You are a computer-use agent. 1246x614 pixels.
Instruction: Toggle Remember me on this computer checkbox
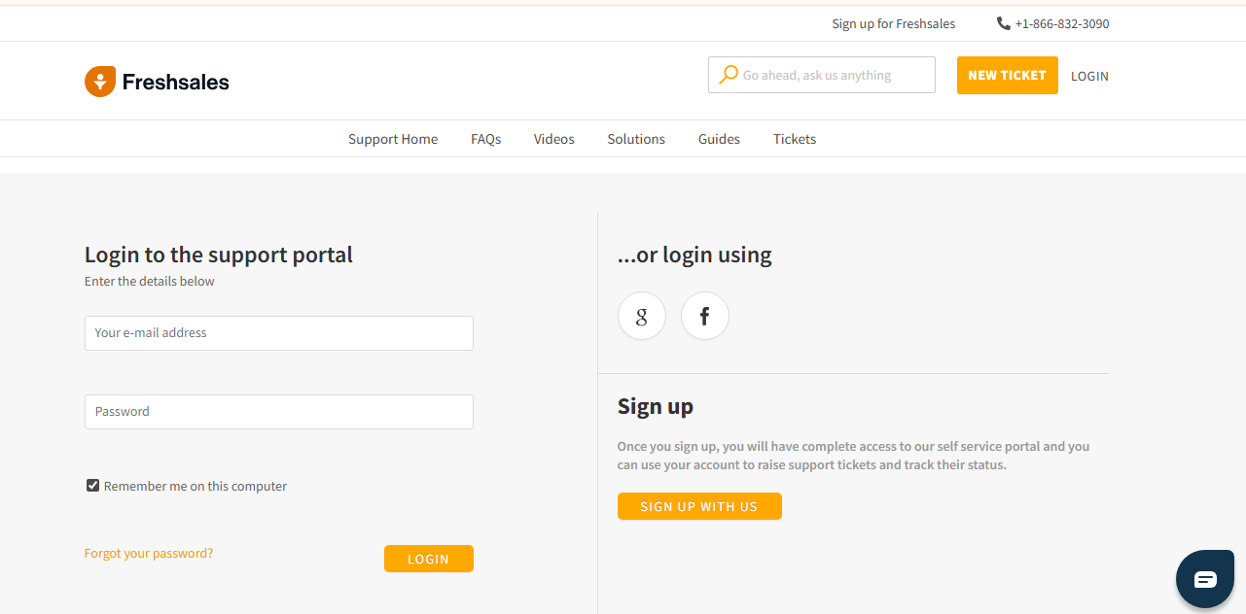coord(93,486)
